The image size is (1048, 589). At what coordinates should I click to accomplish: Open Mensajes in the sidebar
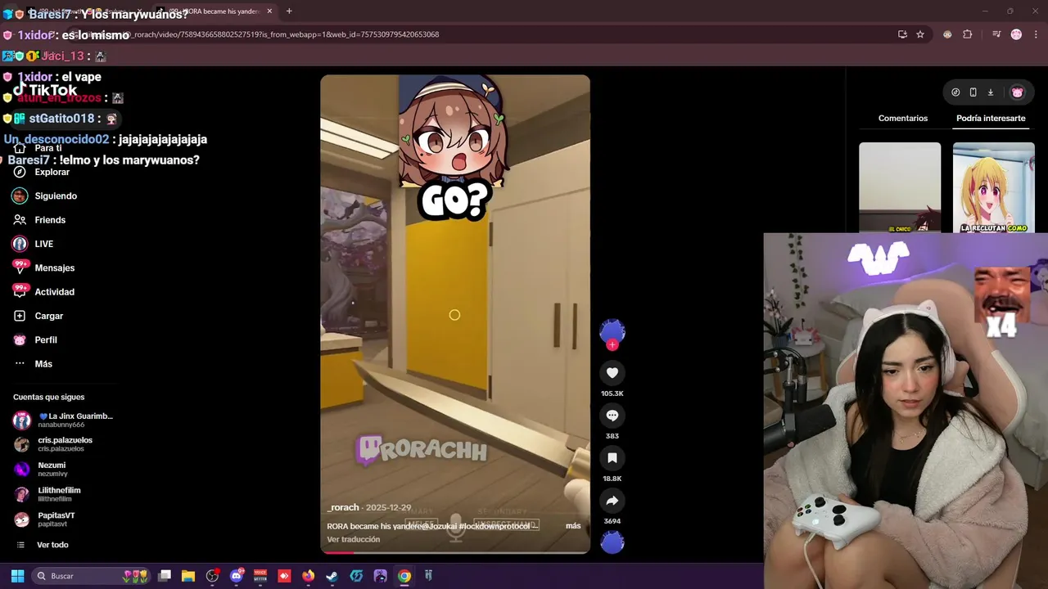[54, 268]
